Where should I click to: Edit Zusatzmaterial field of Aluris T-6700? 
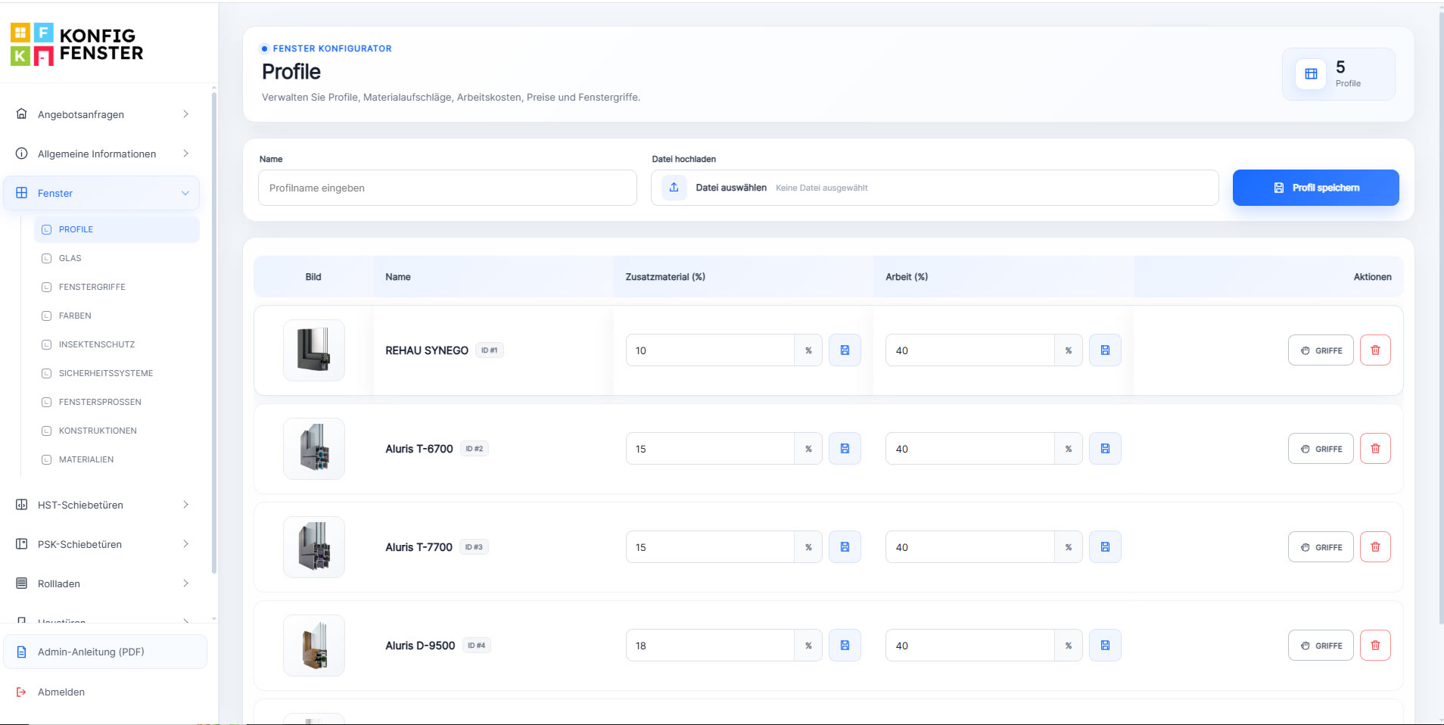(x=710, y=449)
